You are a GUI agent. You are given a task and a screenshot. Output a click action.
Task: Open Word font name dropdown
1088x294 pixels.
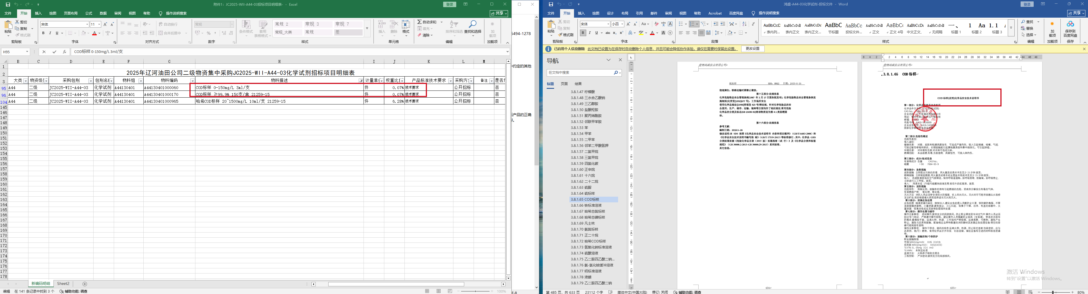point(608,24)
